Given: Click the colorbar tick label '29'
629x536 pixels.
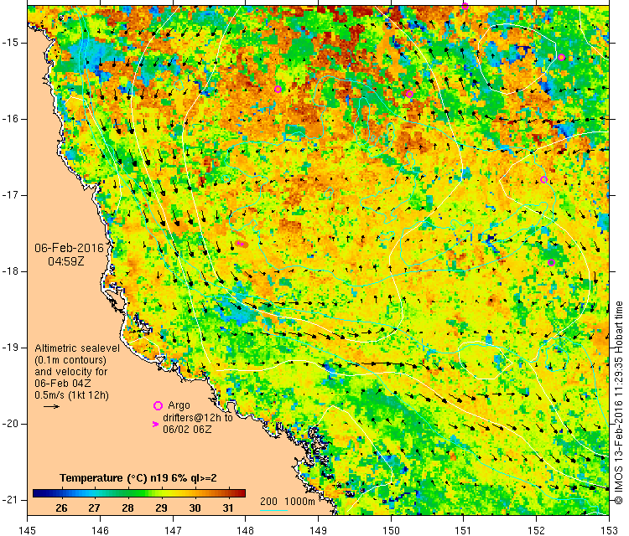Looking at the screenshot, I should (161, 508).
